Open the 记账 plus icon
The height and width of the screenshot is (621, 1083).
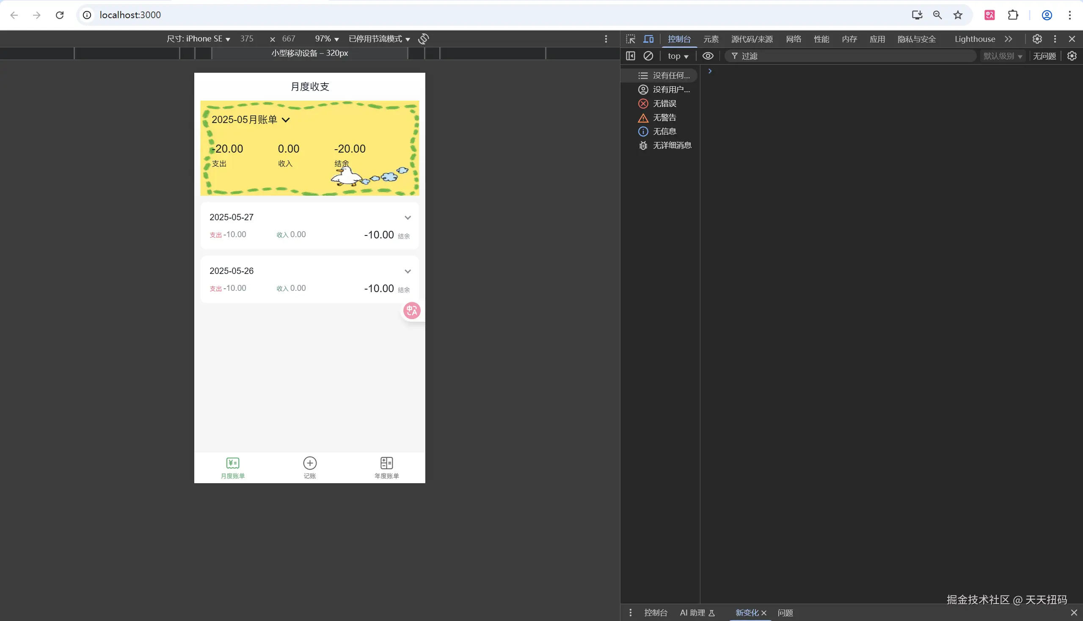309,463
